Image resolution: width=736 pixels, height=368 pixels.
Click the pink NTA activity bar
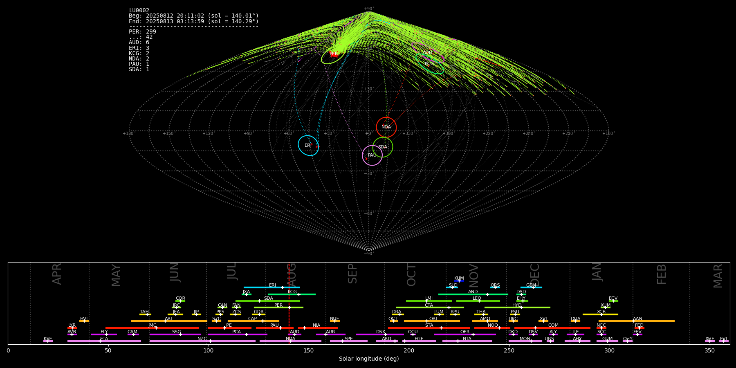point(467,341)
